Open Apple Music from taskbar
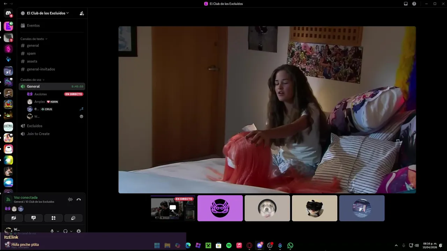Screen dimensions: 447x251 pyautogui.click(x=239, y=245)
